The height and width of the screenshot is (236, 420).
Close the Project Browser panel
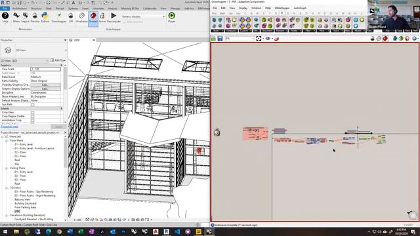pyautogui.click(x=66, y=132)
